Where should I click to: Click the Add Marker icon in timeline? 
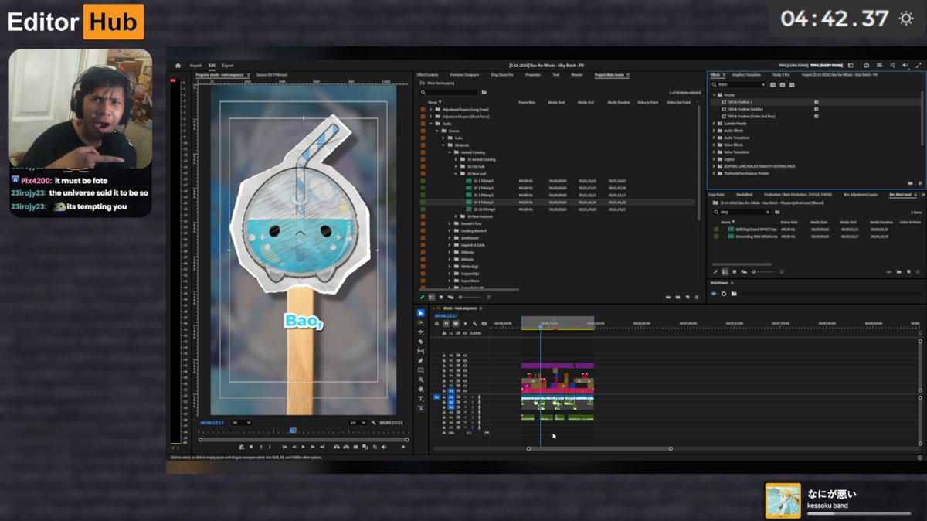465,323
